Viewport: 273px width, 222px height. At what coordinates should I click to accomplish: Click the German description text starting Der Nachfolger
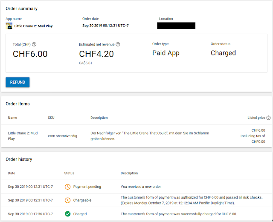click(150, 136)
